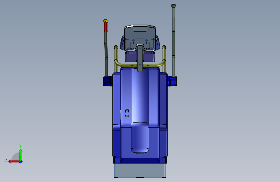Click the blue Z axis dot of triad
Image resolution: width=280 pixels, height=182 pixels.
pos(21,162)
